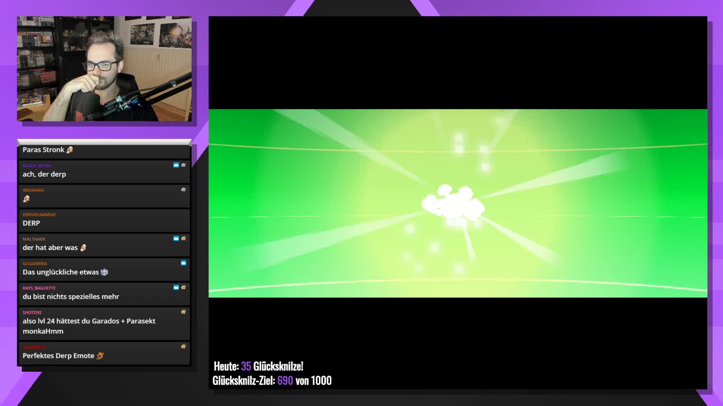Click the emote after "Paras Stronk"
The height and width of the screenshot is (406, 723).
tap(70, 150)
